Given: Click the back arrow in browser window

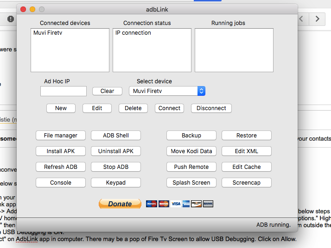Looking at the screenshot, I should tap(301, 19).
